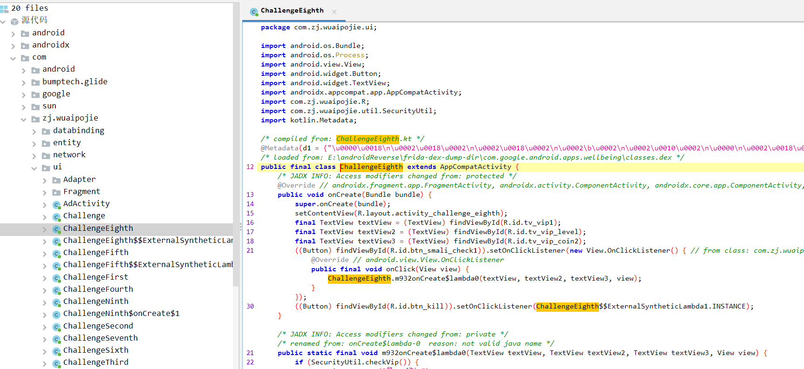Collapse the com package node
Viewport: 804px width, 369px height.
click(13, 58)
